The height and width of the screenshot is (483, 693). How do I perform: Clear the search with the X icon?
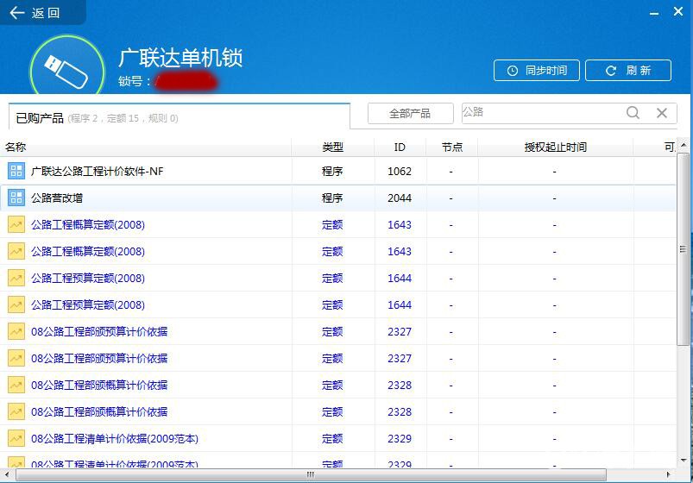click(x=662, y=113)
